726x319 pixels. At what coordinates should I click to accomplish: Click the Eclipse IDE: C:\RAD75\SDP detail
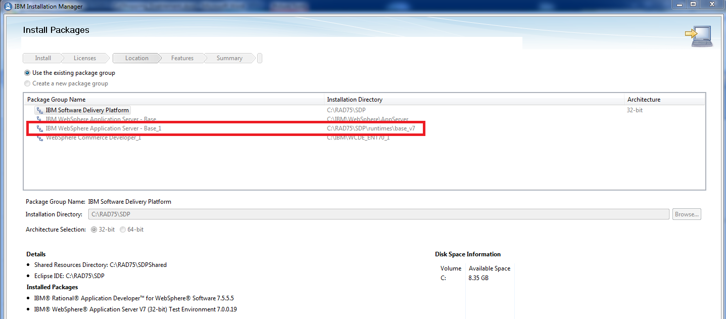tap(69, 276)
